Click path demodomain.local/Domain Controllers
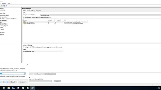 point(72,22)
